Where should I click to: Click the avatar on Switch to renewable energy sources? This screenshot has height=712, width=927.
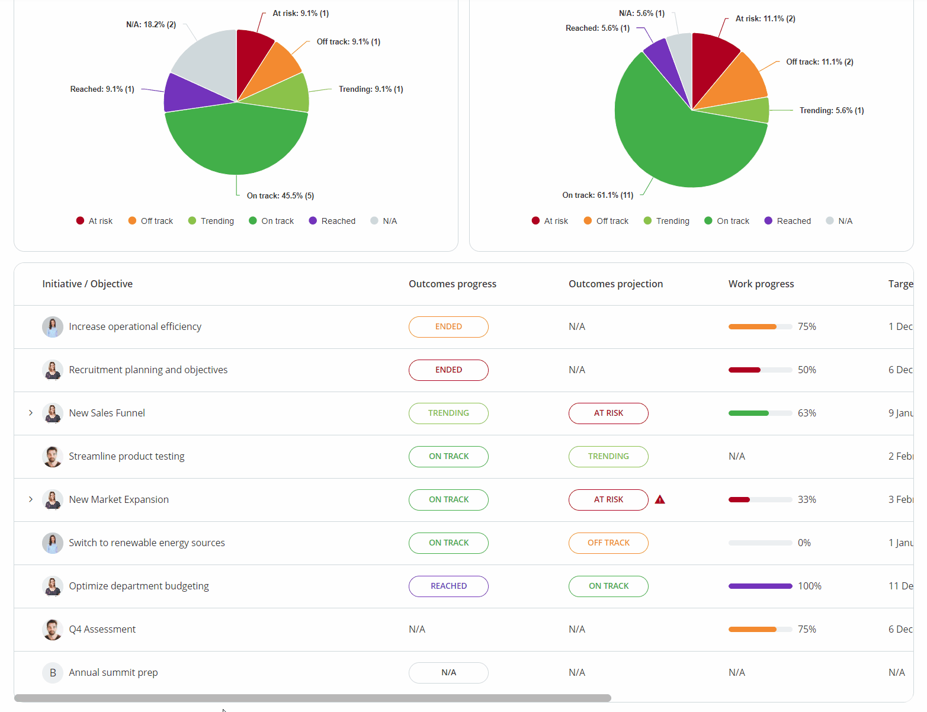pos(52,543)
